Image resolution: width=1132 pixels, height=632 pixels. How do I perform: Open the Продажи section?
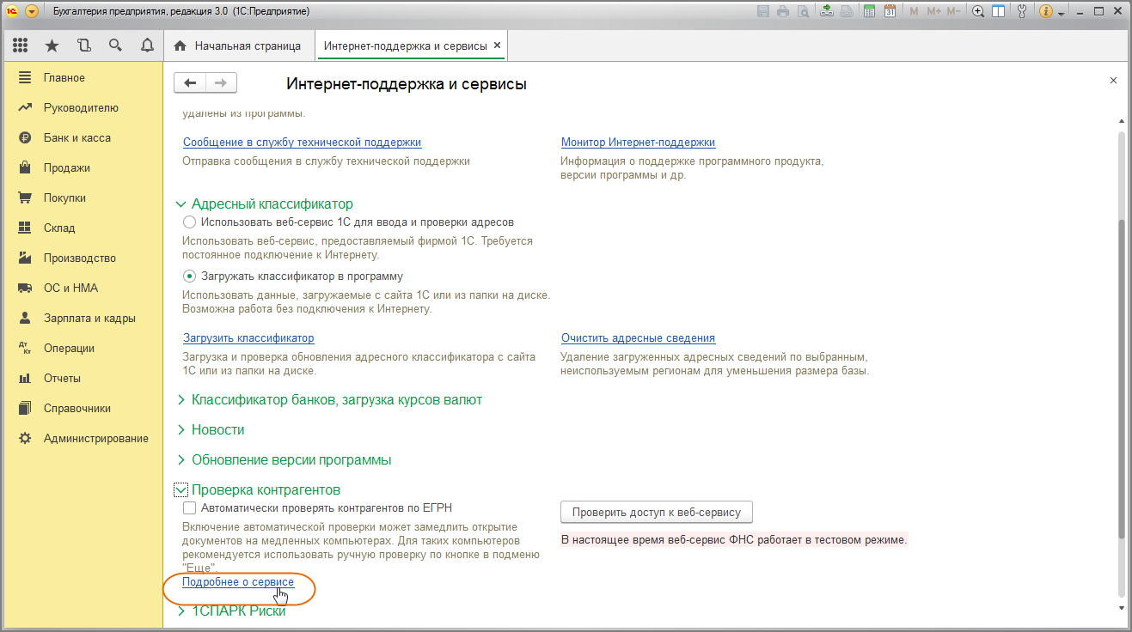pos(66,167)
